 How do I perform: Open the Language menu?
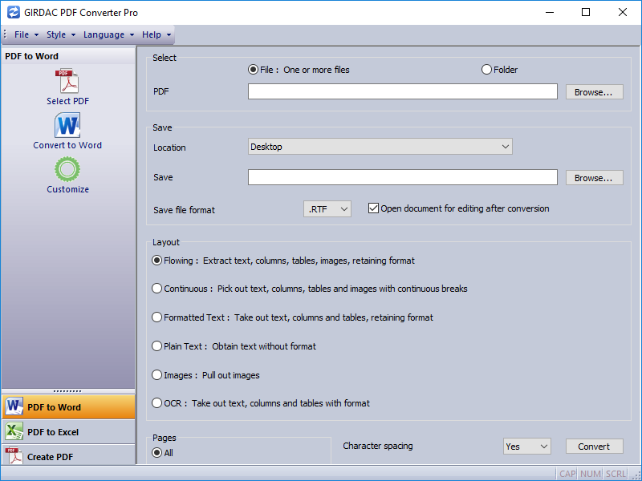click(x=108, y=34)
